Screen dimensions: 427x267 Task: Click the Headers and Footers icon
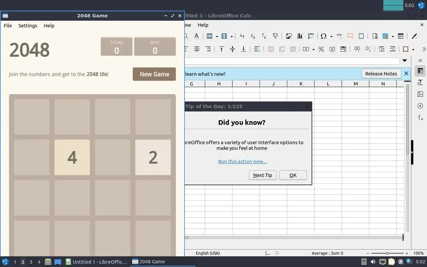tap(361, 36)
